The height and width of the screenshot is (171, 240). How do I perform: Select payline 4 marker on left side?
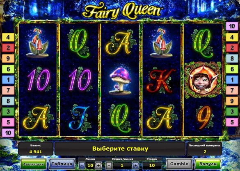8,37
